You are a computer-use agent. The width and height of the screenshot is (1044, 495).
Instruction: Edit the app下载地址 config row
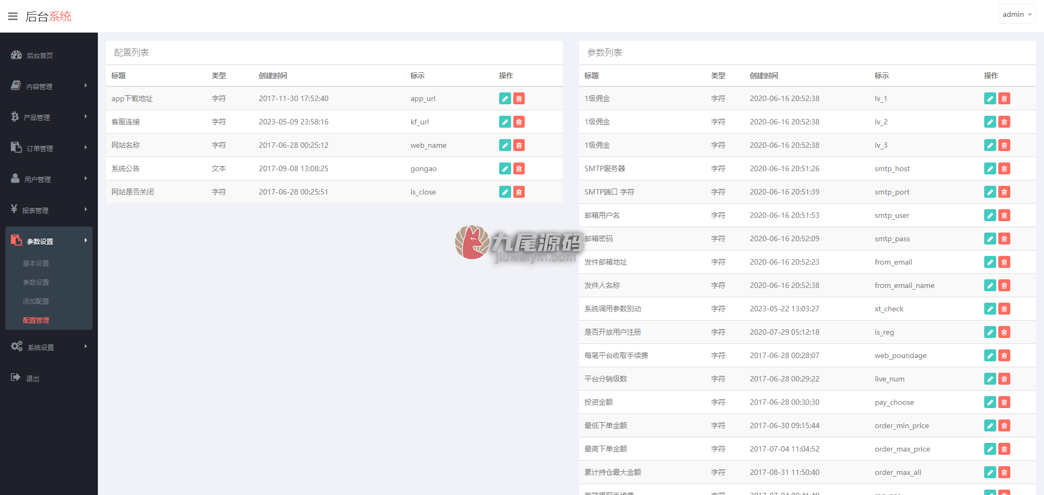(505, 98)
